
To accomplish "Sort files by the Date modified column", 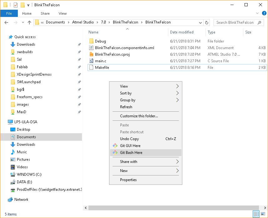I will coord(182,32).
